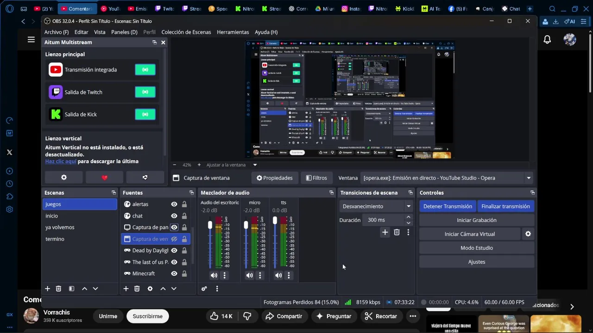
Task: Adjust tts volume fader
Action: pyautogui.click(x=275, y=221)
